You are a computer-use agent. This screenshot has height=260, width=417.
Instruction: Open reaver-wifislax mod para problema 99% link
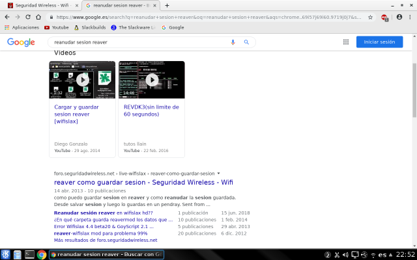(x=101, y=233)
